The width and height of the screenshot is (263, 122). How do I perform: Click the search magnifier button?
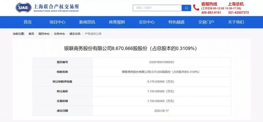186,8
